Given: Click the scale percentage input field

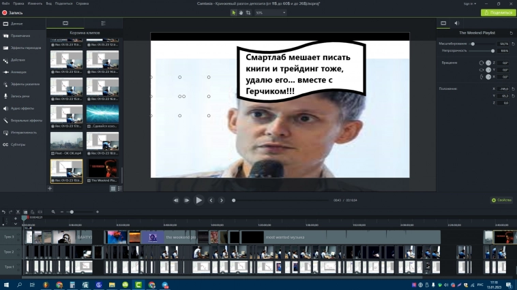Looking at the screenshot, I should tap(503, 44).
